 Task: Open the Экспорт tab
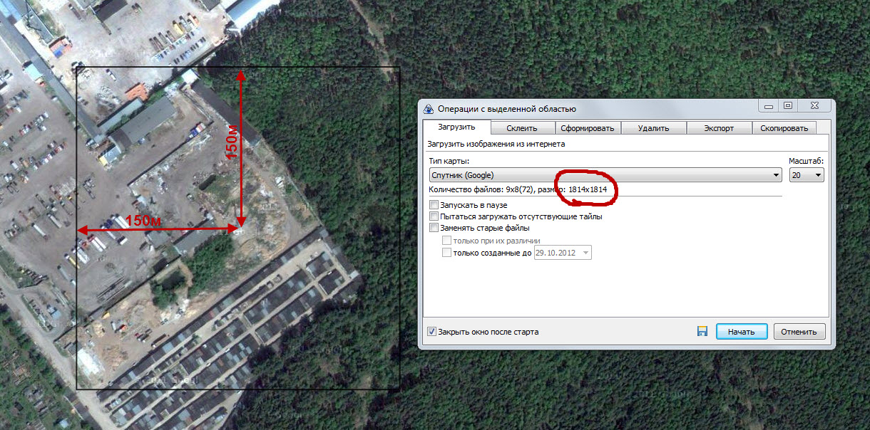(719, 128)
